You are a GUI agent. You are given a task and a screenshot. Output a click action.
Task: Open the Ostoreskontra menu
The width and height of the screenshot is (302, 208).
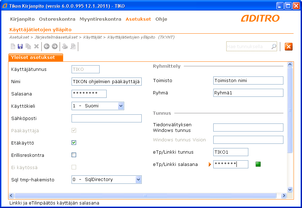pyautogui.click(x=57, y=19)
